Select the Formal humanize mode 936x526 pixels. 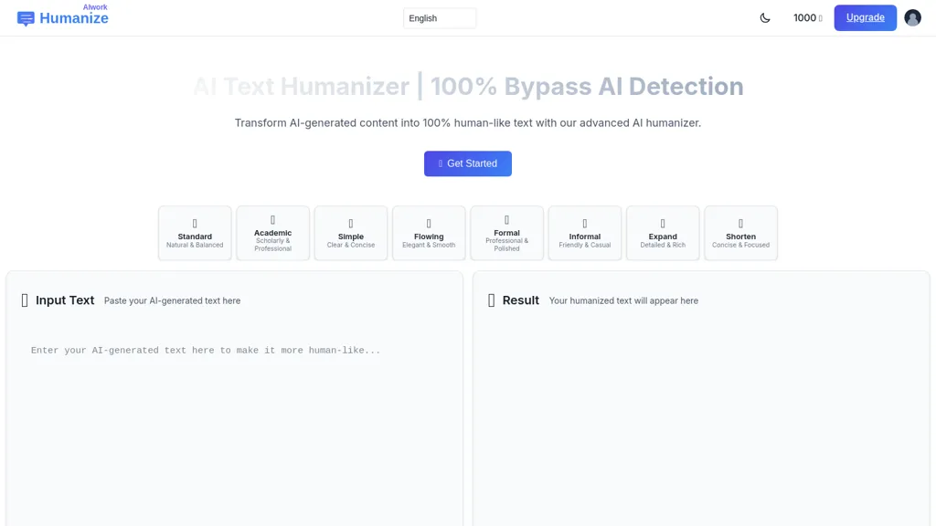coord(506,233)
